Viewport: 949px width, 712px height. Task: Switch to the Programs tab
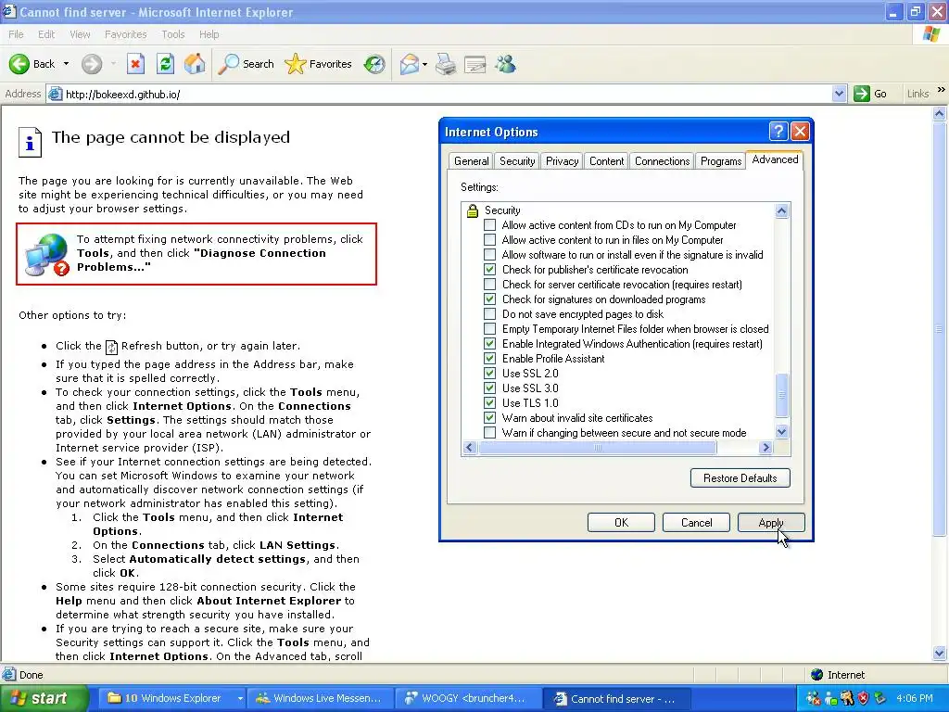[720, 161]
